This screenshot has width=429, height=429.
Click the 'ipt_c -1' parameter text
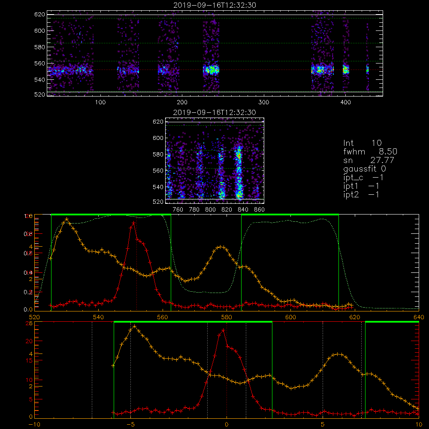pos(363,178)
